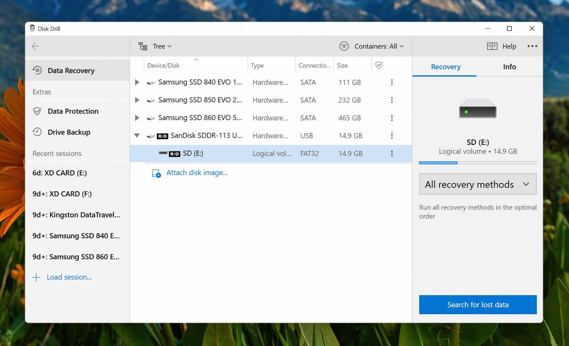Click the Tree view icon in toolbar
The height and width of the screenshot is (346, 569).
(142, 46)
